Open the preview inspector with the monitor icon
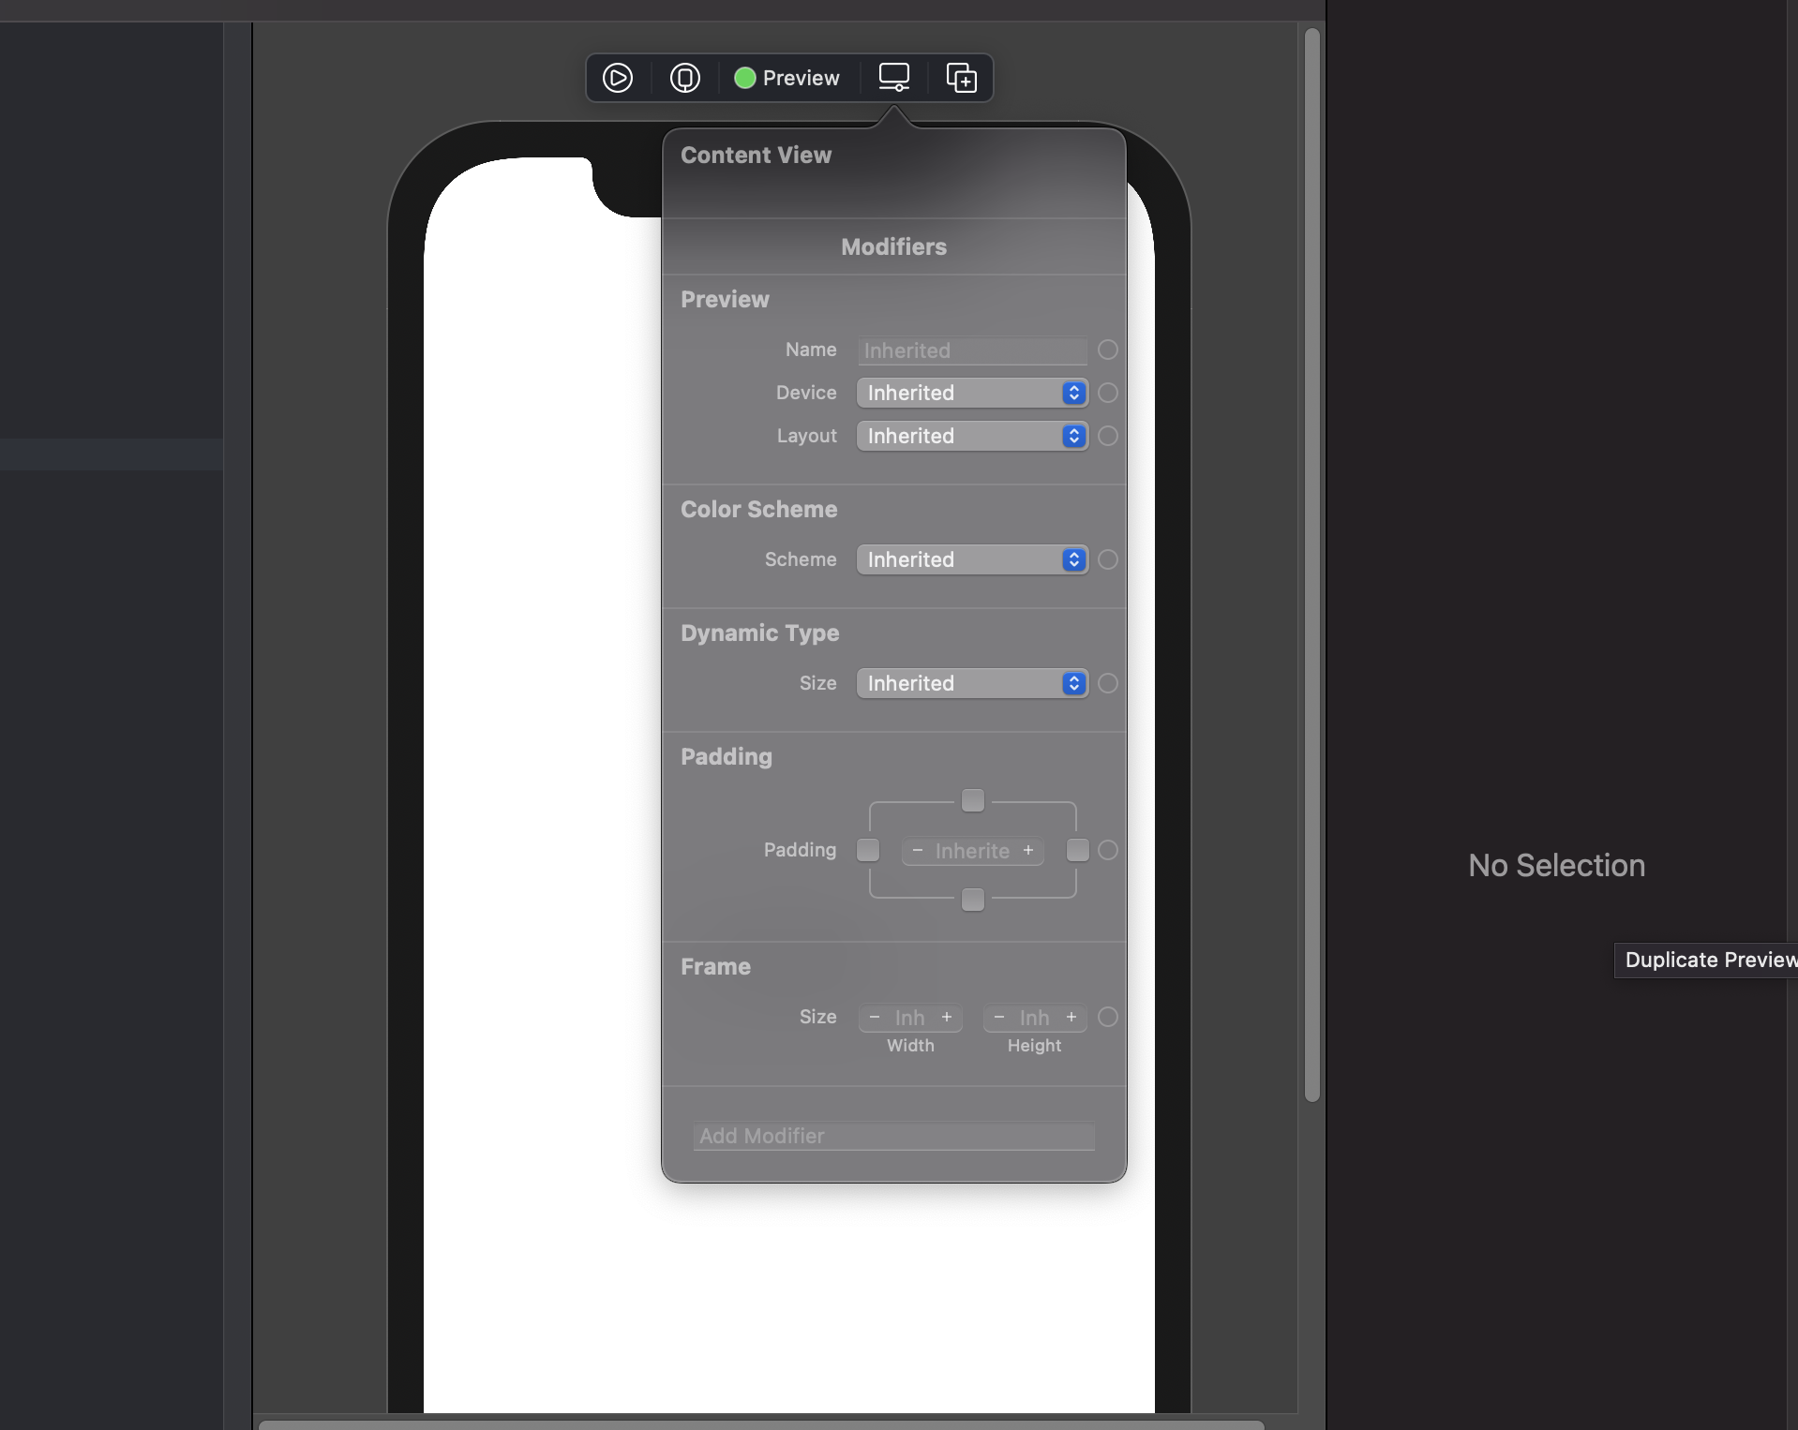This screenshot has height=1430, width=1798. 894,78
